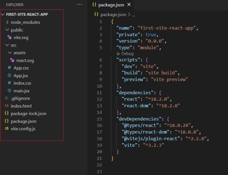Close the package.json editor tab
Image resolution: width=228 pixels, height=175 pixels.
coord(129,5)
